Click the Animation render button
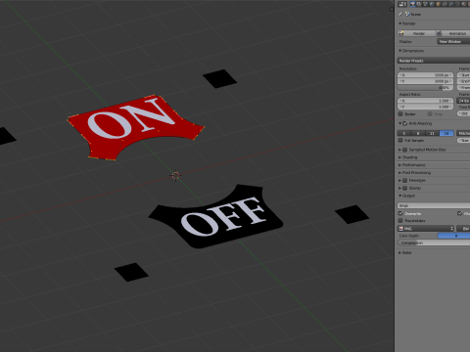 pyautogui.click(x=453, y=33)
